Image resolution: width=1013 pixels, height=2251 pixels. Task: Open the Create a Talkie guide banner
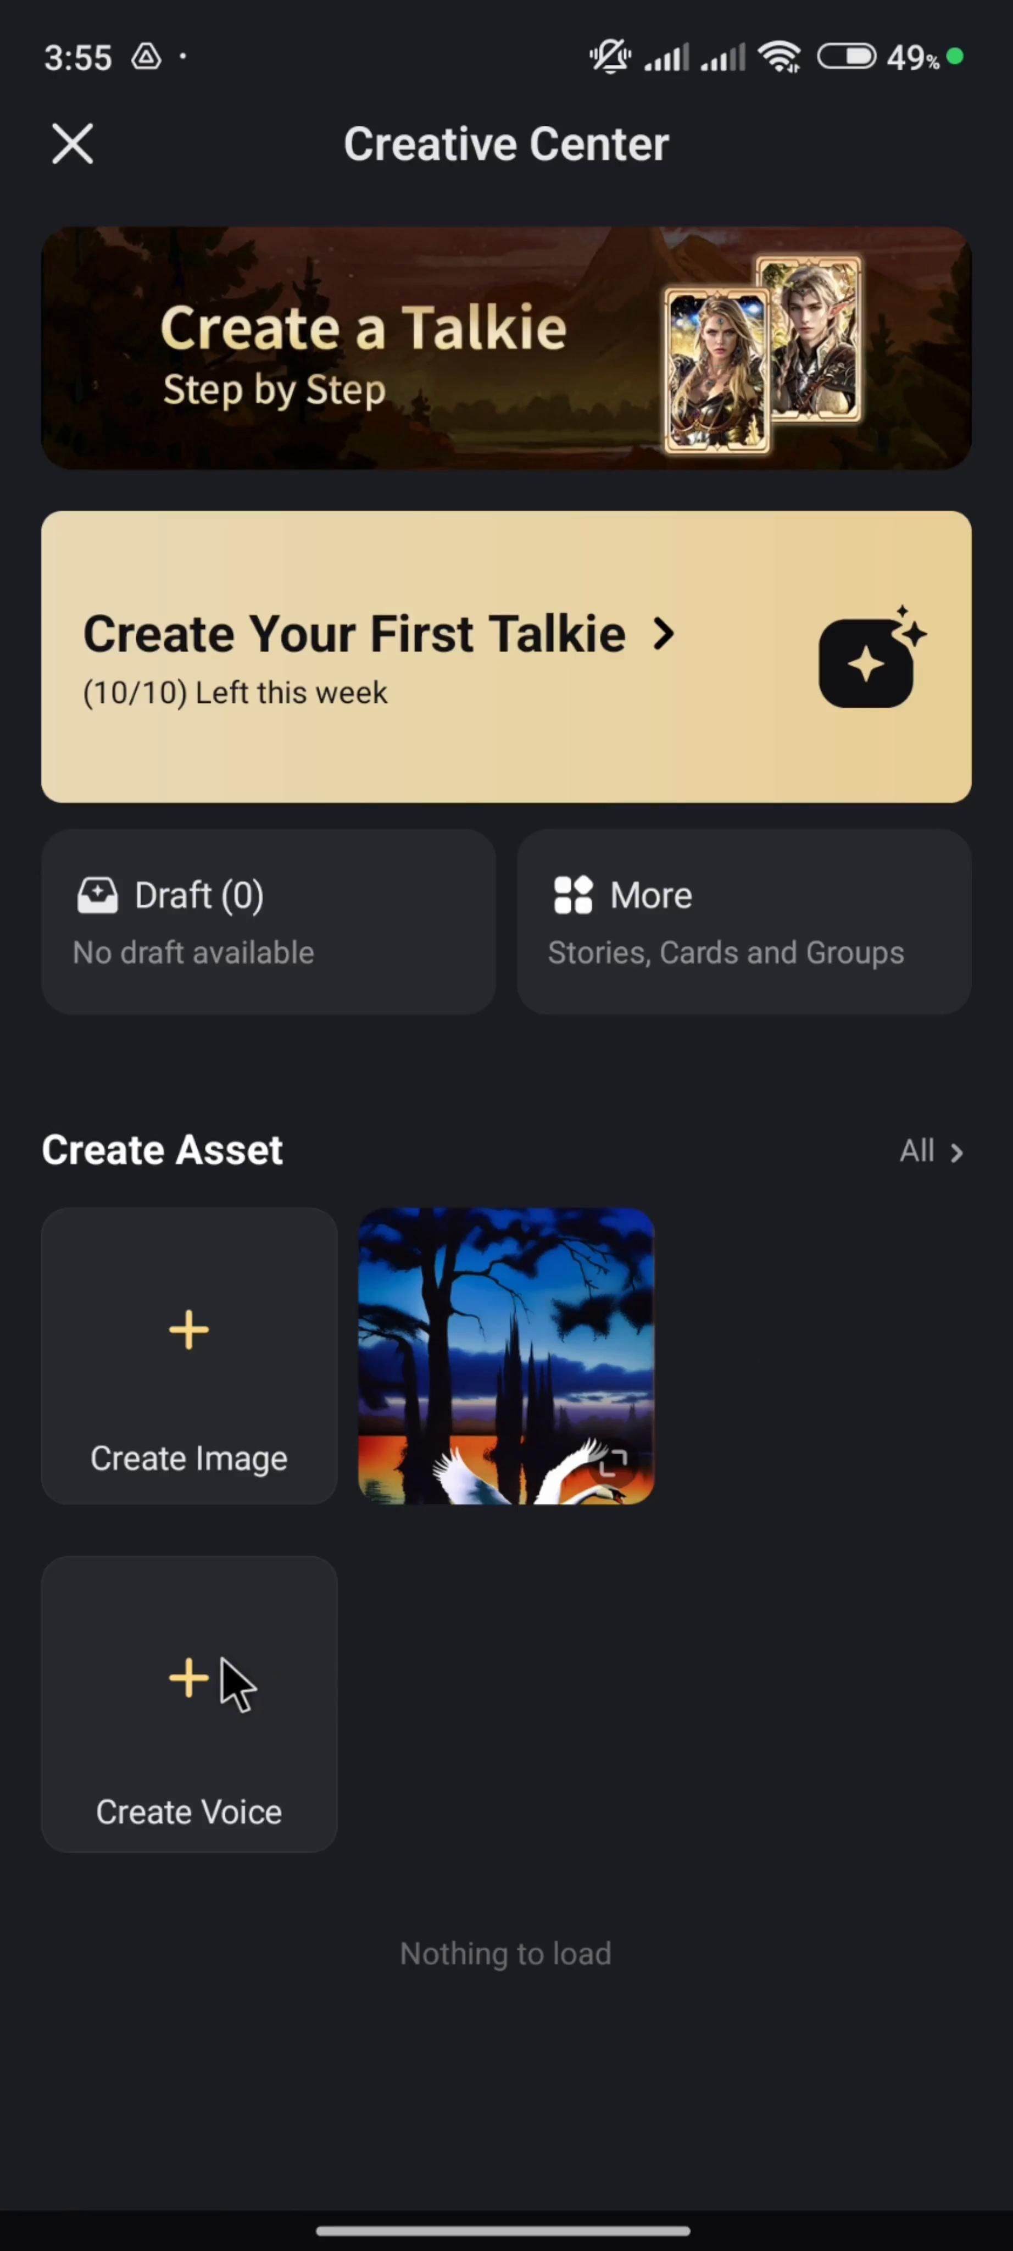pos(506,348)
